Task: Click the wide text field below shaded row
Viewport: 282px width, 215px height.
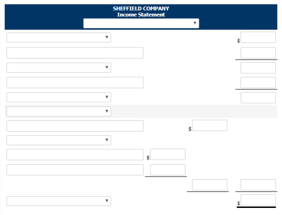Action: tap(75, 126)
